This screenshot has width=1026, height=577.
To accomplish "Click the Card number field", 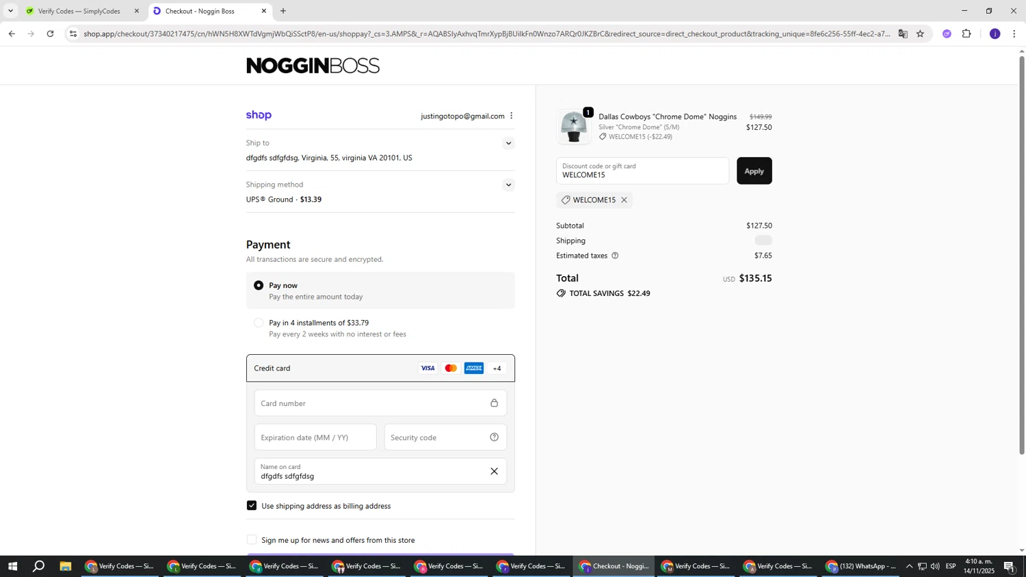I will [380, 403].
